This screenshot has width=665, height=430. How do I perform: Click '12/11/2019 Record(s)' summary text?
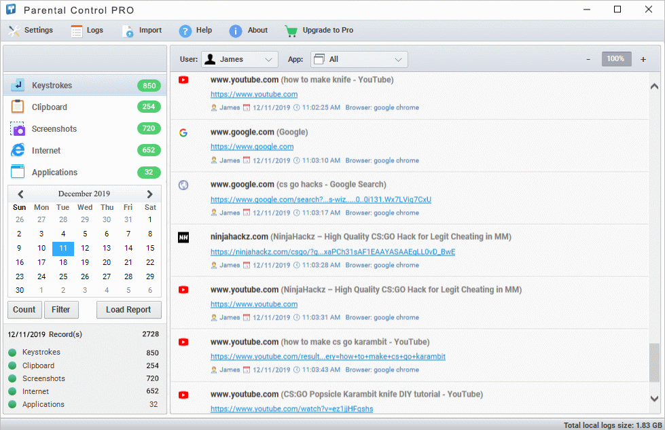point(45,334)
